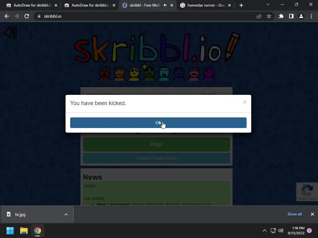Close the homestar runner tab
The height and width of the screenshot is (238, 318).
pyautogui.click(x=229, y=5)
